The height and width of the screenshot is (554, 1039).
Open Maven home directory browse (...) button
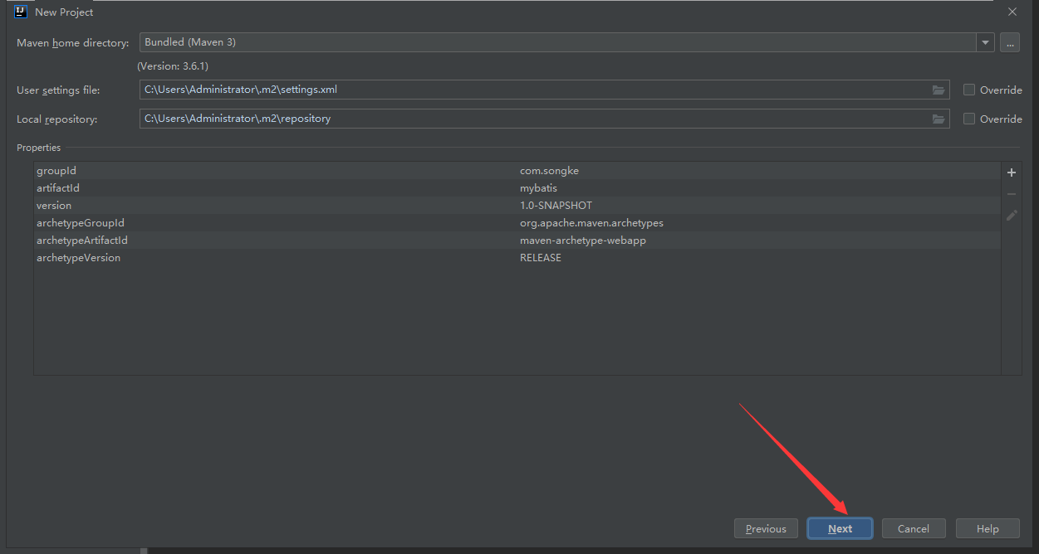(1010, 42)
